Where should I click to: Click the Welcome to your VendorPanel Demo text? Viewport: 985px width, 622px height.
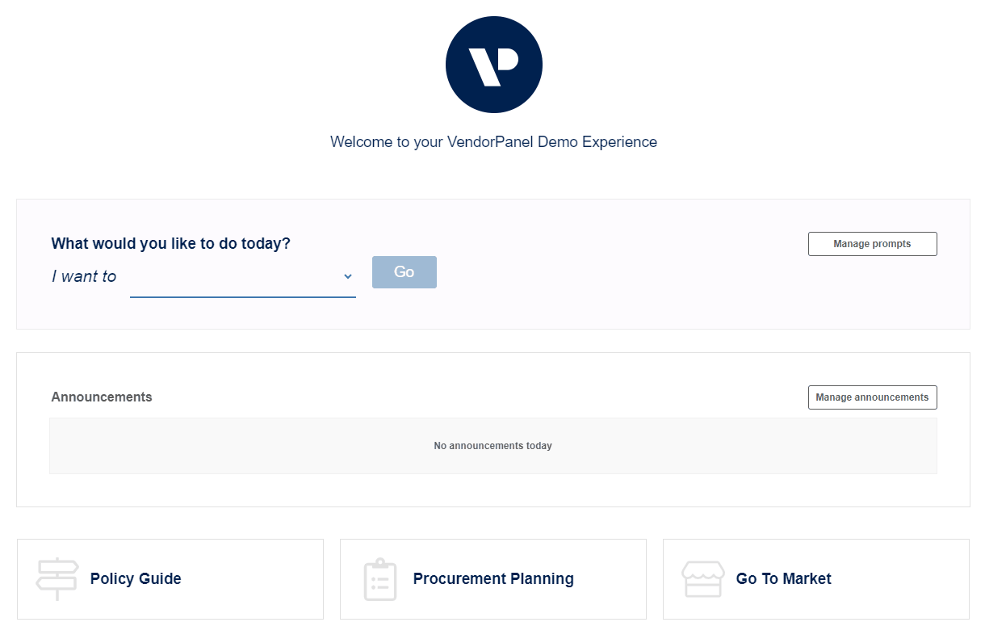tap(493, 142)
